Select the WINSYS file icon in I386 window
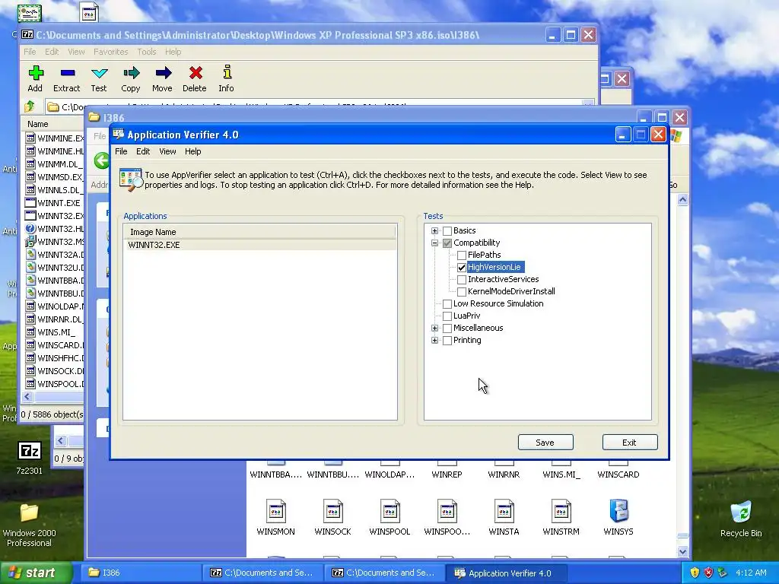This screenshot has width=779, height=584. pos(618,510)
